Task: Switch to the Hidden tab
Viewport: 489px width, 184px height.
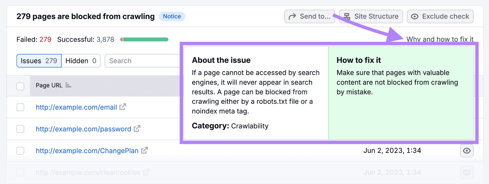Action: point(80,61)
